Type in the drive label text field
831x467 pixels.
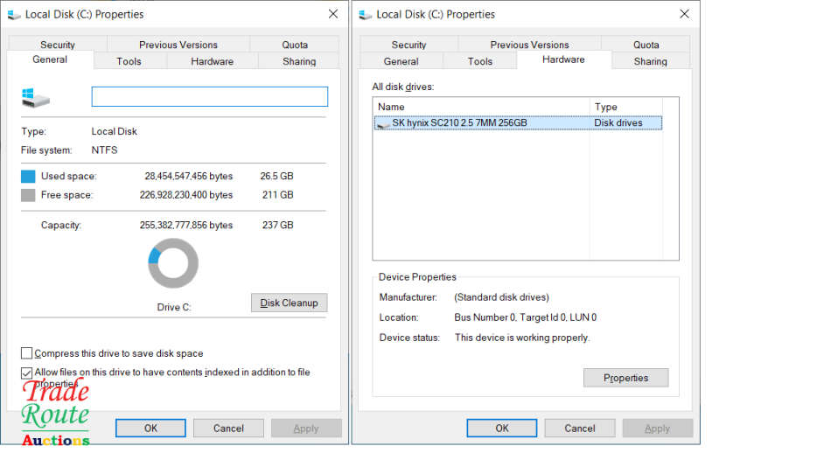coord(209,97)
